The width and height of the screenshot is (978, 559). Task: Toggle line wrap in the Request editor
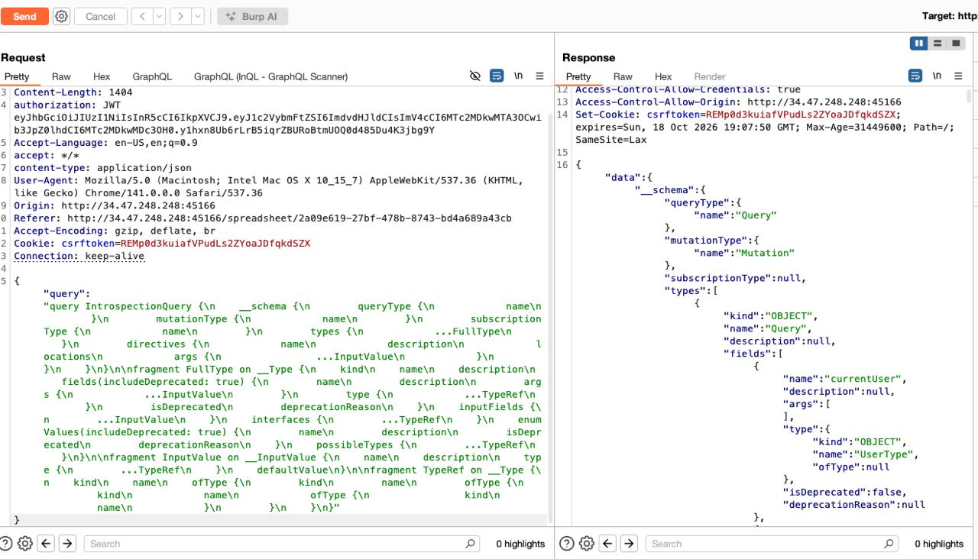coord(497,76)
